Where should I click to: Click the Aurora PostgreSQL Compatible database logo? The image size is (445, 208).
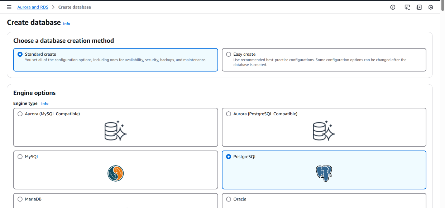coord(324,131)
